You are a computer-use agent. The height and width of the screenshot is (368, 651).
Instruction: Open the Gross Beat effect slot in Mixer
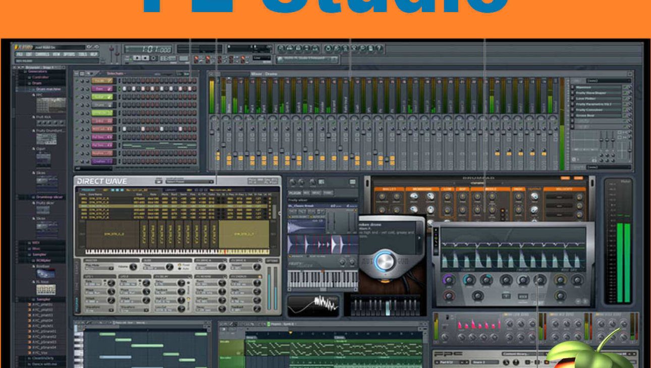598,115
